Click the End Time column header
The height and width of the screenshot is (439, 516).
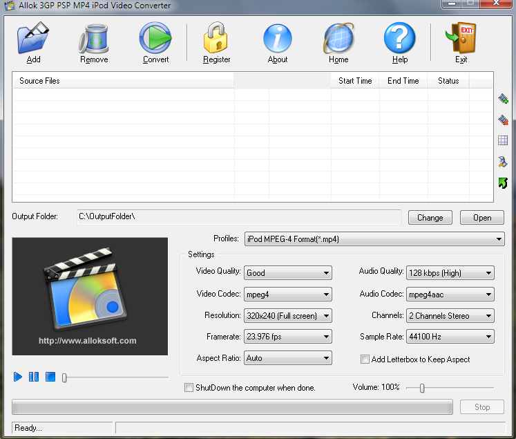coord(403,81)
